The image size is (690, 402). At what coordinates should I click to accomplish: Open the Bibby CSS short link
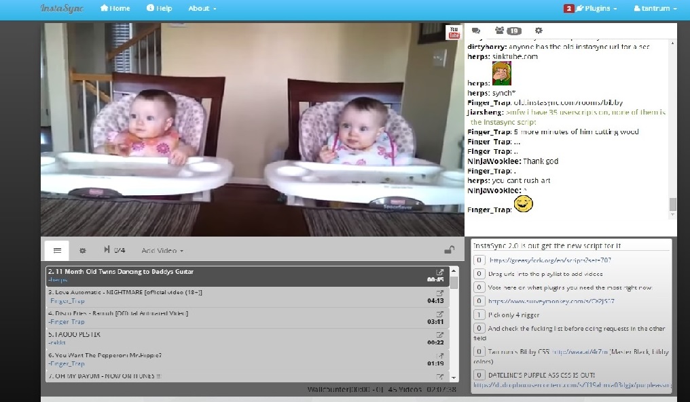(x=579, y=351)
